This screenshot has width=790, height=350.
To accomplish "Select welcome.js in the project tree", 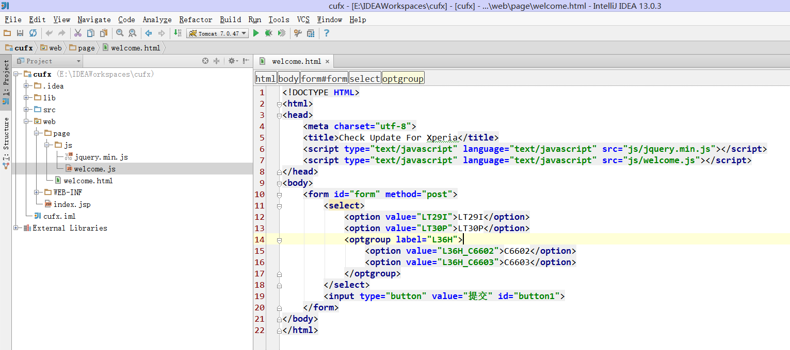I will pos(90,169).
